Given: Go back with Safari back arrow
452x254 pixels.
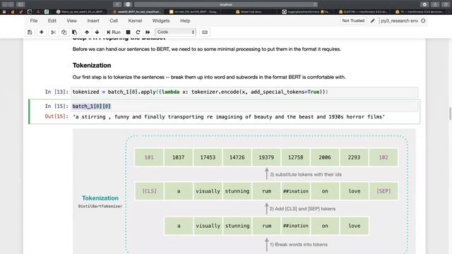Looking at the screenshot, I should pos(5,4).
